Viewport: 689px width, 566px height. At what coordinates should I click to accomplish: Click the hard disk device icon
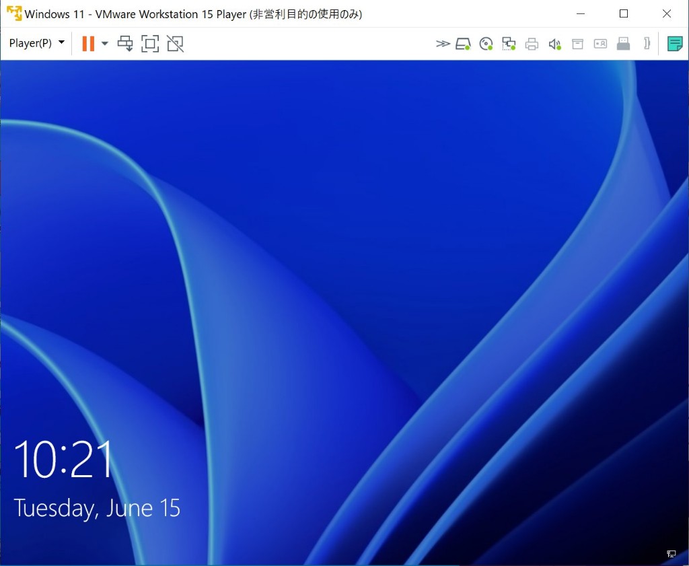click(x=463, y=44)
